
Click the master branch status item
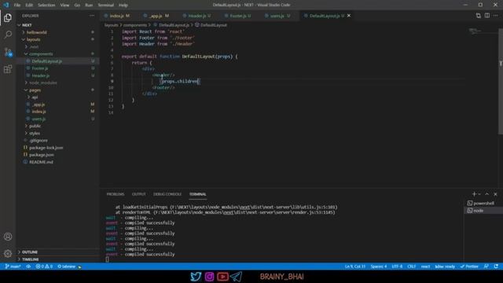pos(13,266)
